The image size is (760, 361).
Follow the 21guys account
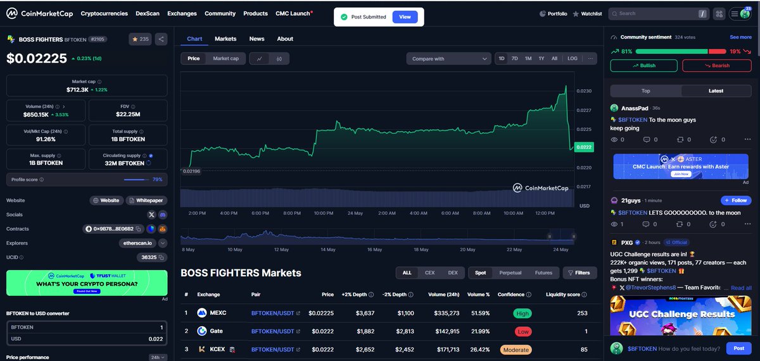tap(736, 200)
